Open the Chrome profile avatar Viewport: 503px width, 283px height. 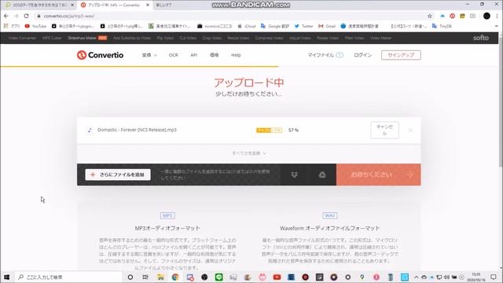(486, 16)
